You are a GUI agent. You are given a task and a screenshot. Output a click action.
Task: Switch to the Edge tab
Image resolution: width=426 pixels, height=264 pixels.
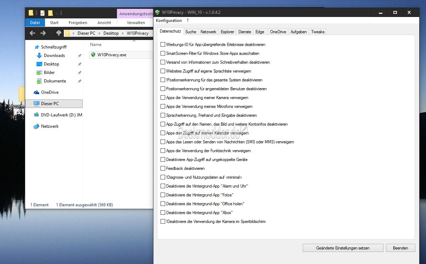tap(260, 32)
